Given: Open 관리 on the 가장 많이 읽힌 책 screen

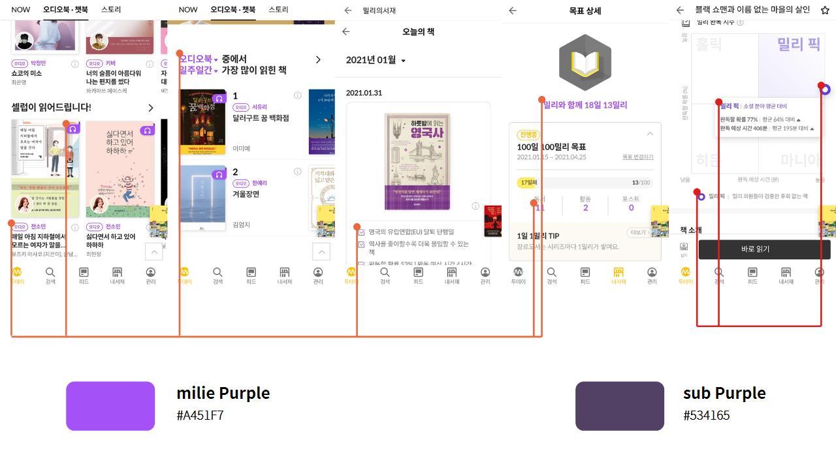Looking at the screenshot, I should (317, 275).
